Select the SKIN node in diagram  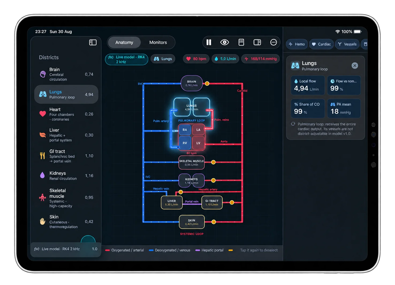[192, 222]
